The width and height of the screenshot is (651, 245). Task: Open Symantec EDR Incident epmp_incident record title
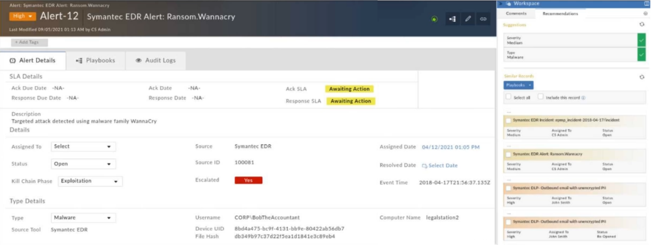(566, 120)
